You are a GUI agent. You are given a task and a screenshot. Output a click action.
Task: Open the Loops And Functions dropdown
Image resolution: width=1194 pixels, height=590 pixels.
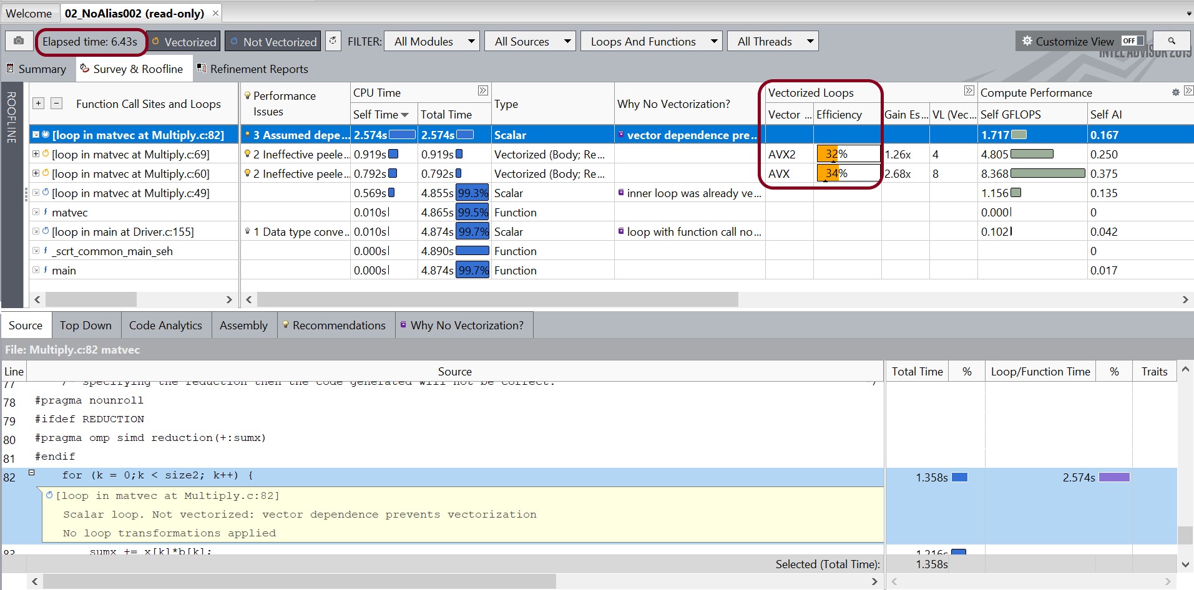651,42
